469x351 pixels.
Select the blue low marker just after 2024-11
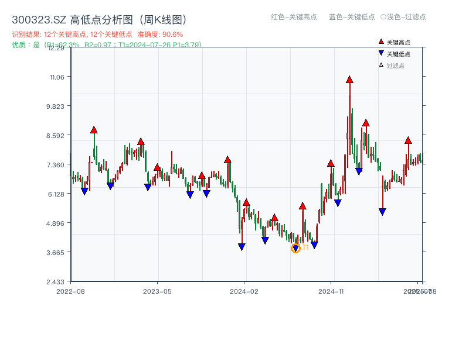(x=338, y=203)
